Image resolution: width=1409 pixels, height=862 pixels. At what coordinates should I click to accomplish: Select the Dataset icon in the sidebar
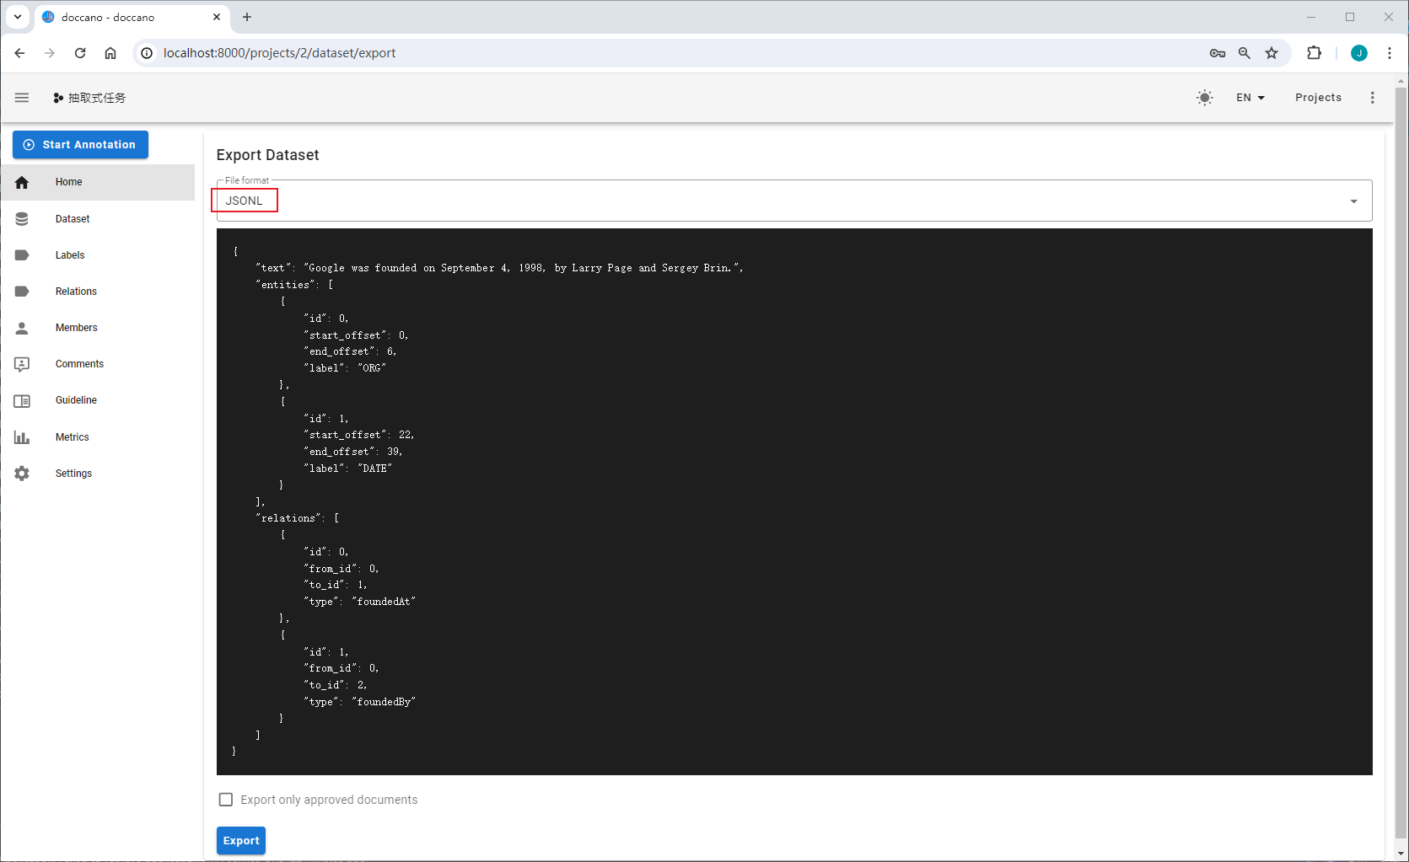click(x=22, y=218)
